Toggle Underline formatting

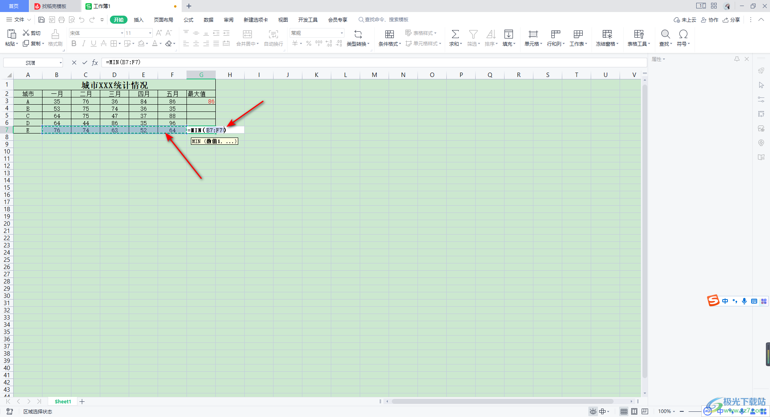tap(93, 43)
